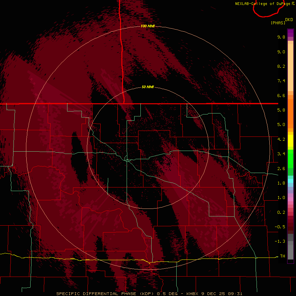Pick the pale peach segment of the color scale
The image size is (296, 296).
pyautogui.click(x=290, y=67)
